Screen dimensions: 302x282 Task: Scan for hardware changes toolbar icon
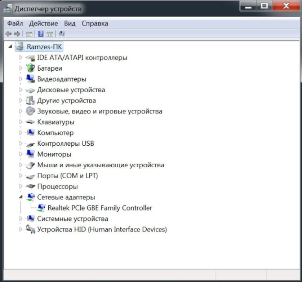pos(62,34)
